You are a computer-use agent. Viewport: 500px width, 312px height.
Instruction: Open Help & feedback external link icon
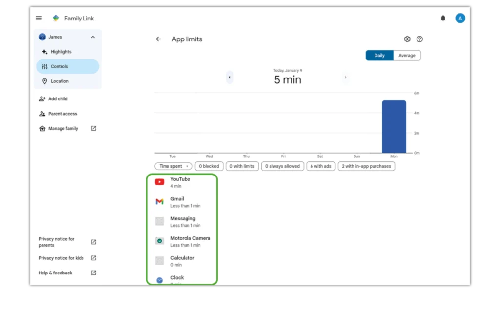[x=93, y=273]
